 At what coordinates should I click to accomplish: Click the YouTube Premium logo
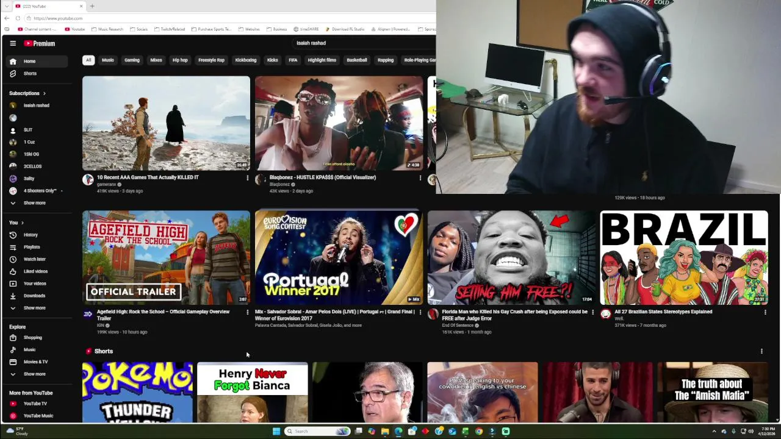pos(40,43)
